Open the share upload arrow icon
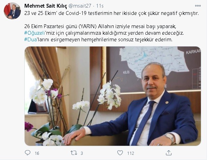The width and height of the screenshot is (212, 160). point(169,153)
